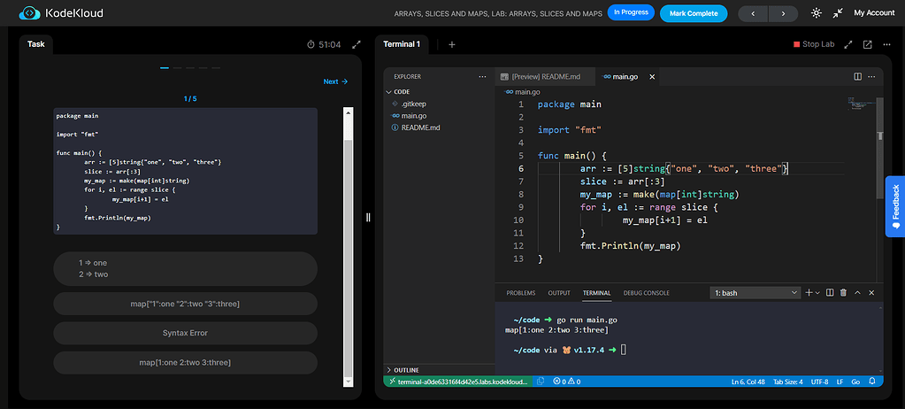Go to next question via Next link
The width and height of the screenshot is (905, 409).
coord(335,81)
